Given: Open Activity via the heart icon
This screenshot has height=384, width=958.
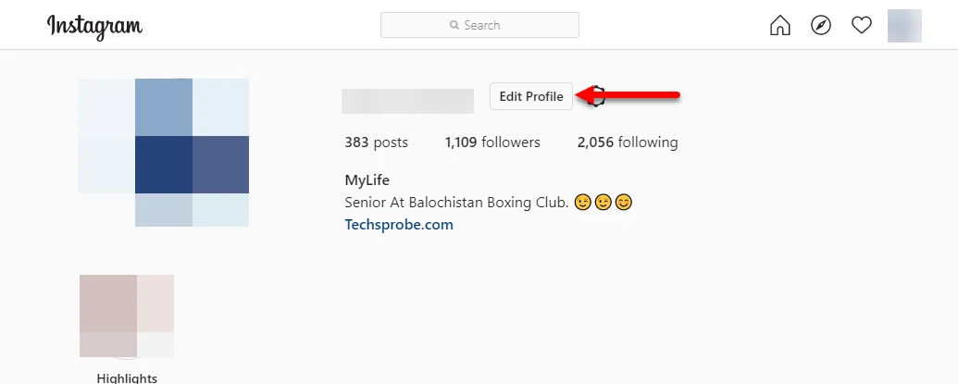Looking at the screenshot, I should (x=862, y=25).
